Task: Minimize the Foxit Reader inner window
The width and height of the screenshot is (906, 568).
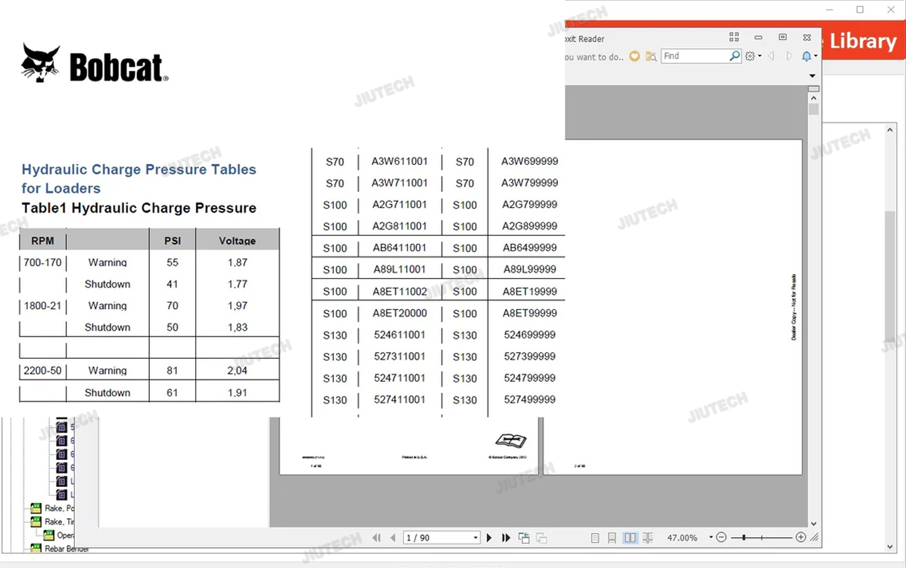Action: (x=758, y=37)
